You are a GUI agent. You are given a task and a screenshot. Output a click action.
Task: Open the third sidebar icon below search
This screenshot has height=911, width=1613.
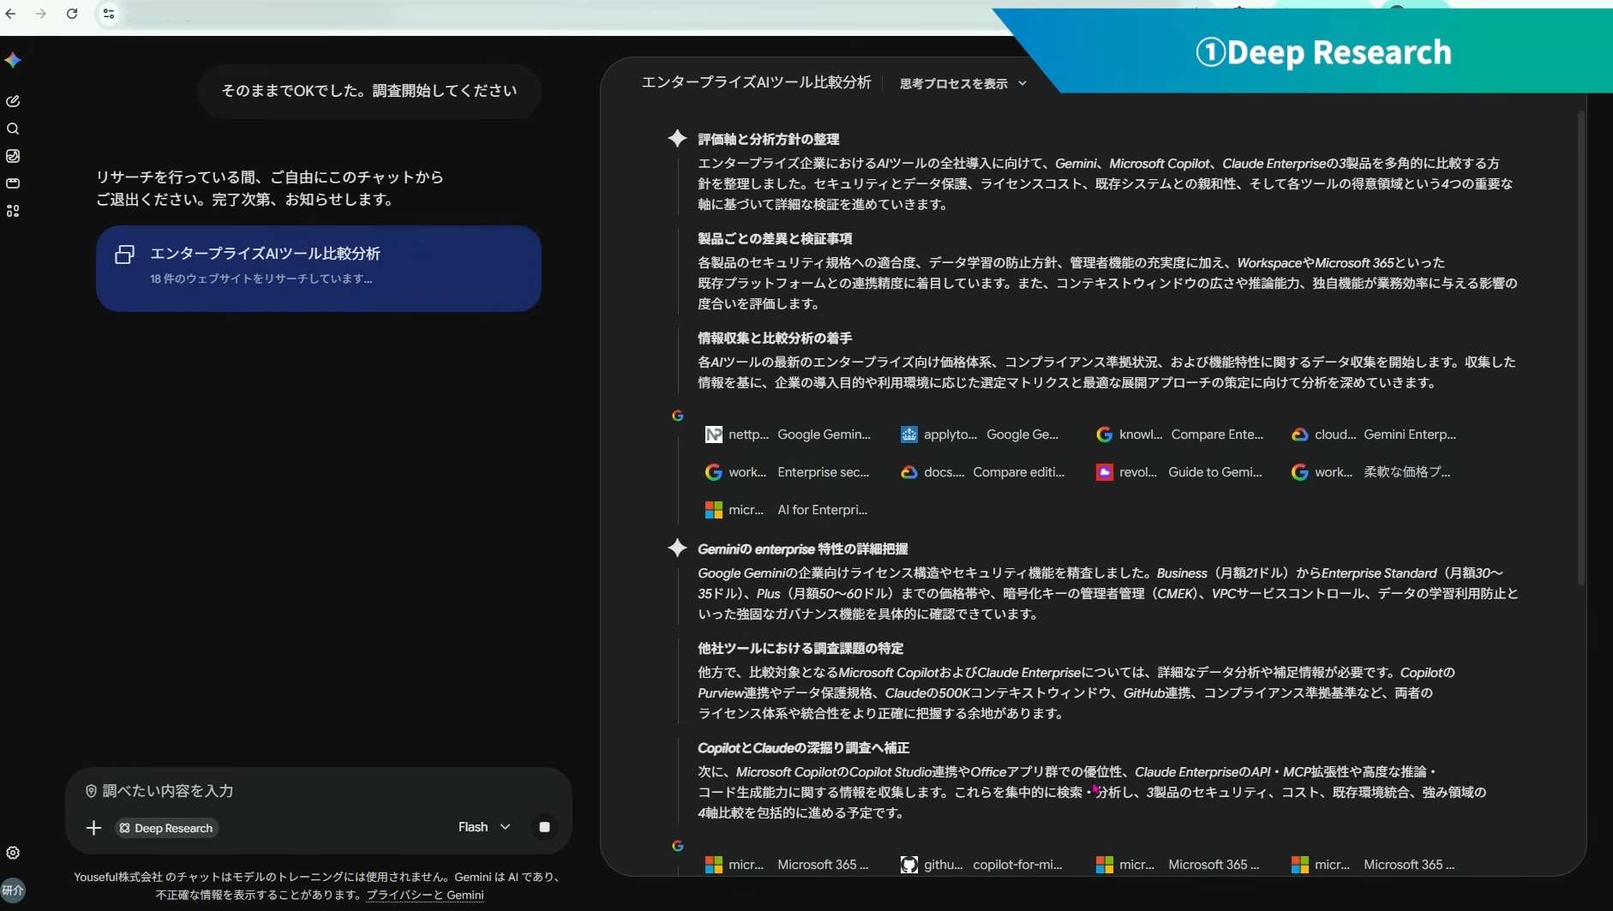13,156
